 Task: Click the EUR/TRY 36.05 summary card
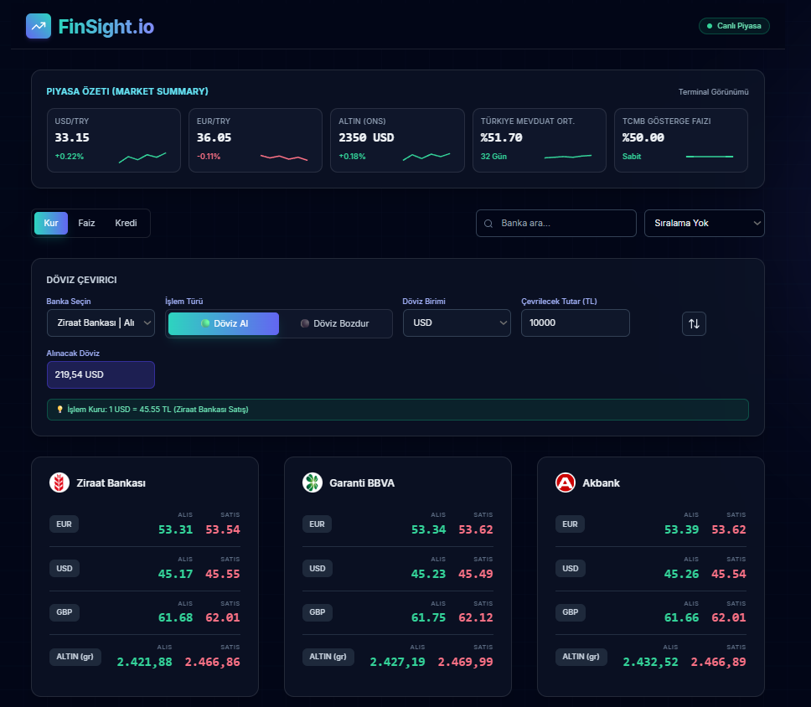coord(256,140)
